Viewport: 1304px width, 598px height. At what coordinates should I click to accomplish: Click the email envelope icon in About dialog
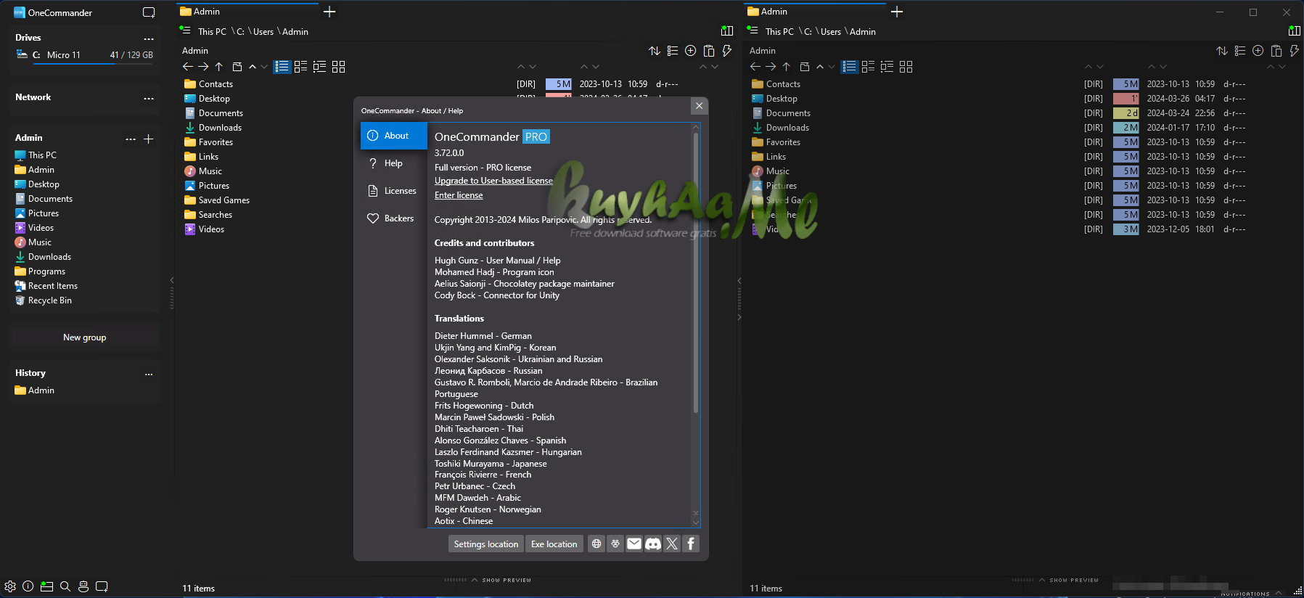[634, 544]
